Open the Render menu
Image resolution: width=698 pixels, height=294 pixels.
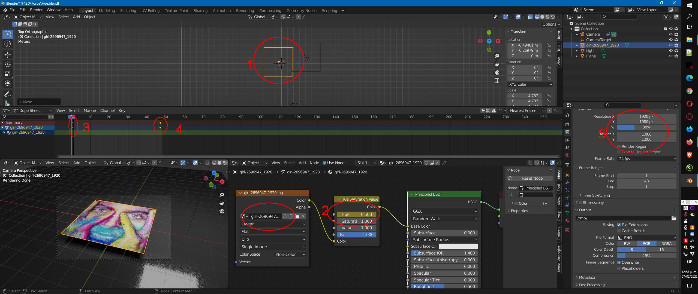(36, 10)
